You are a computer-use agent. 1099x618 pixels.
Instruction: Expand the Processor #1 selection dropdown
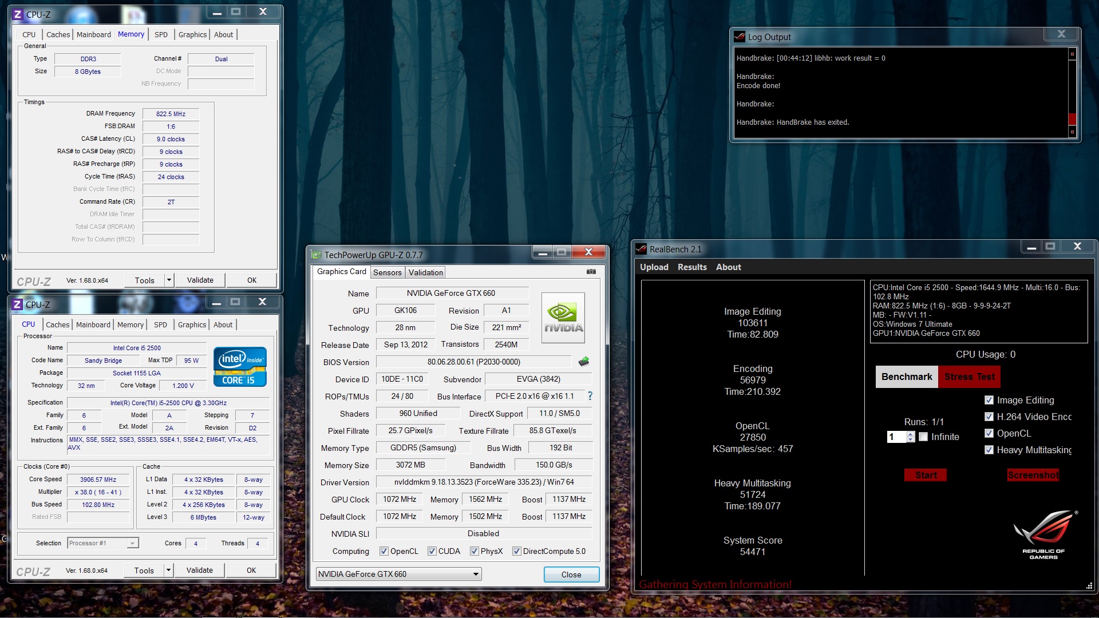point(132,543)
